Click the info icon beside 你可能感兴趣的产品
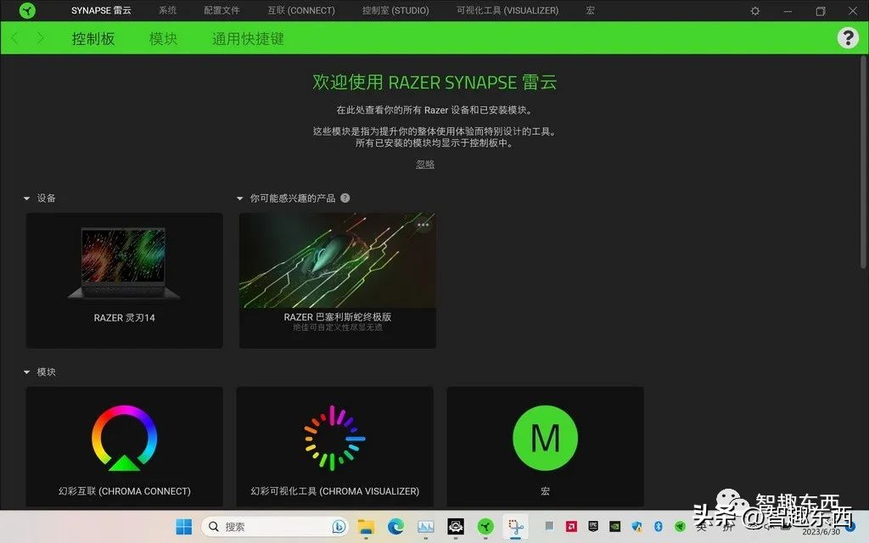The width and height of the screenshot is (869, 543). [345, 198]
